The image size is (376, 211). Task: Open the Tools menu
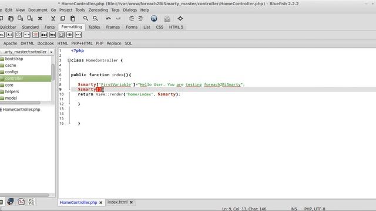pos(80,10)
